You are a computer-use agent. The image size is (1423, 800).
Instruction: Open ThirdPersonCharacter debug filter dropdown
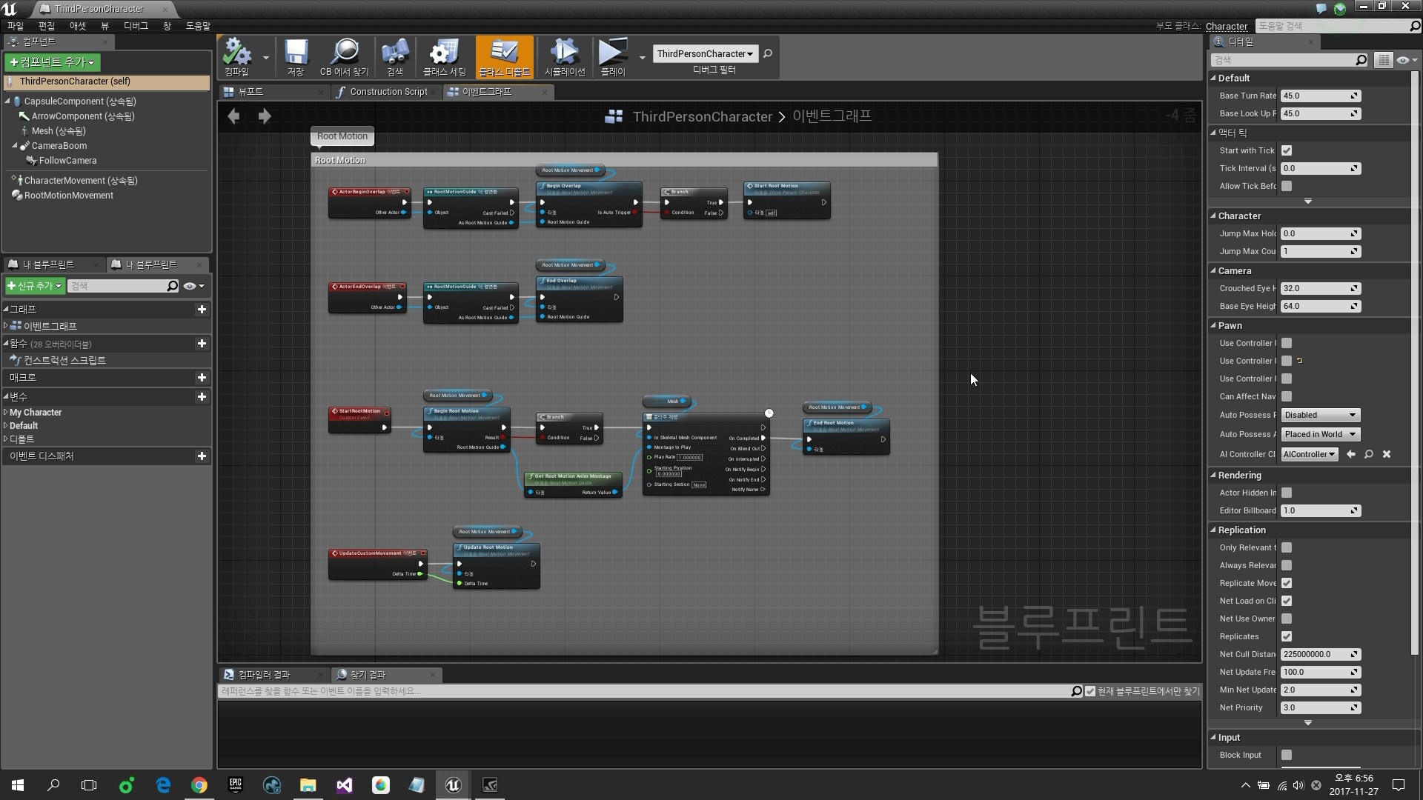click(x=705, y=53)
